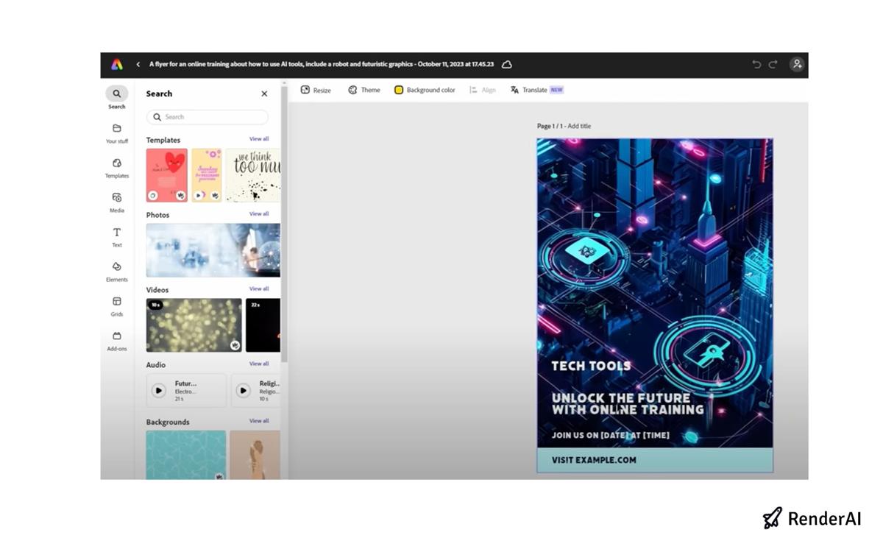883x552 pixels.
Task: View all Templates
Action: tap(259, 138)
